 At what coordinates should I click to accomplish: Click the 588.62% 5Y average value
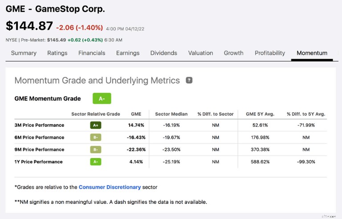[x=260, y=162]
